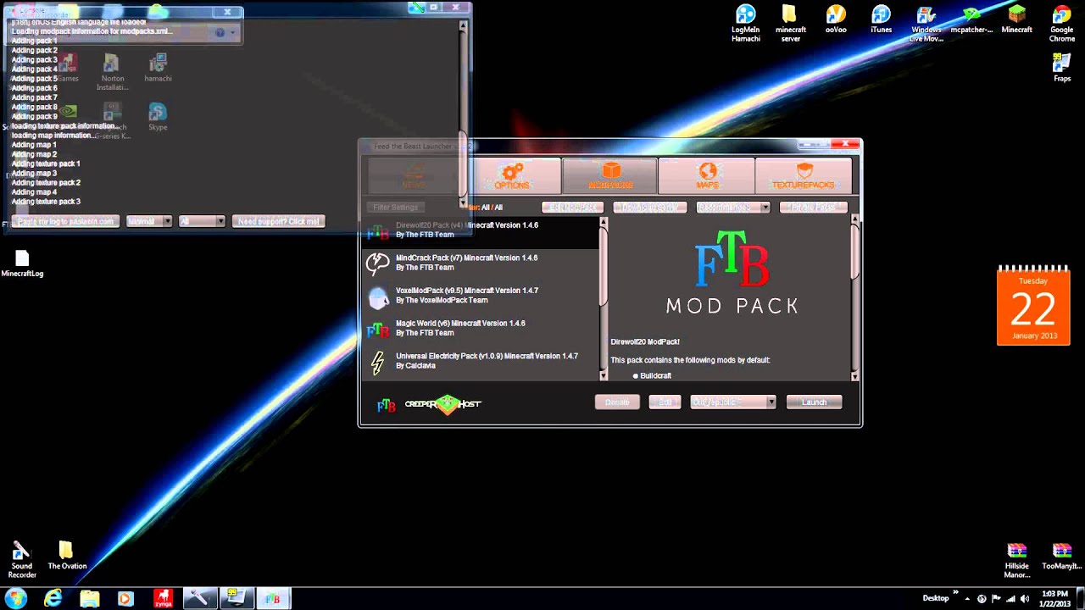Open the Minimal log level dropdown in Console
Image resolution: width=1085 pixels, height=610 pixels.
tap(148, 221)
